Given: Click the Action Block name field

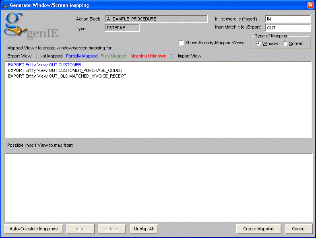Looking at the screenshot, I should pyautogui.click(x=156, y=19).
